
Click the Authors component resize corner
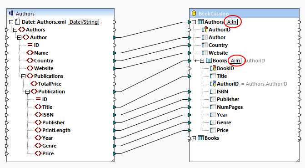click(x=113, y=160)
